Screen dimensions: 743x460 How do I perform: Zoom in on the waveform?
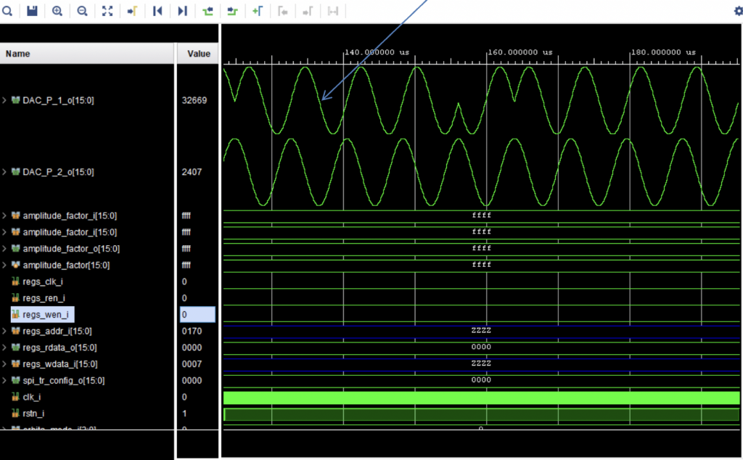(x=57, y=11)
